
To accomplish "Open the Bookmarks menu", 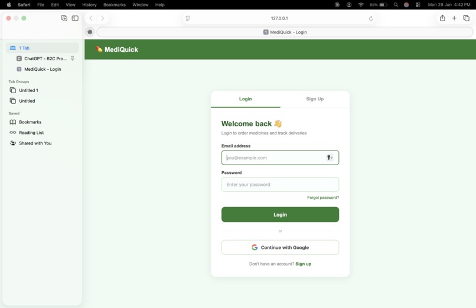I will tap(115, 5).
